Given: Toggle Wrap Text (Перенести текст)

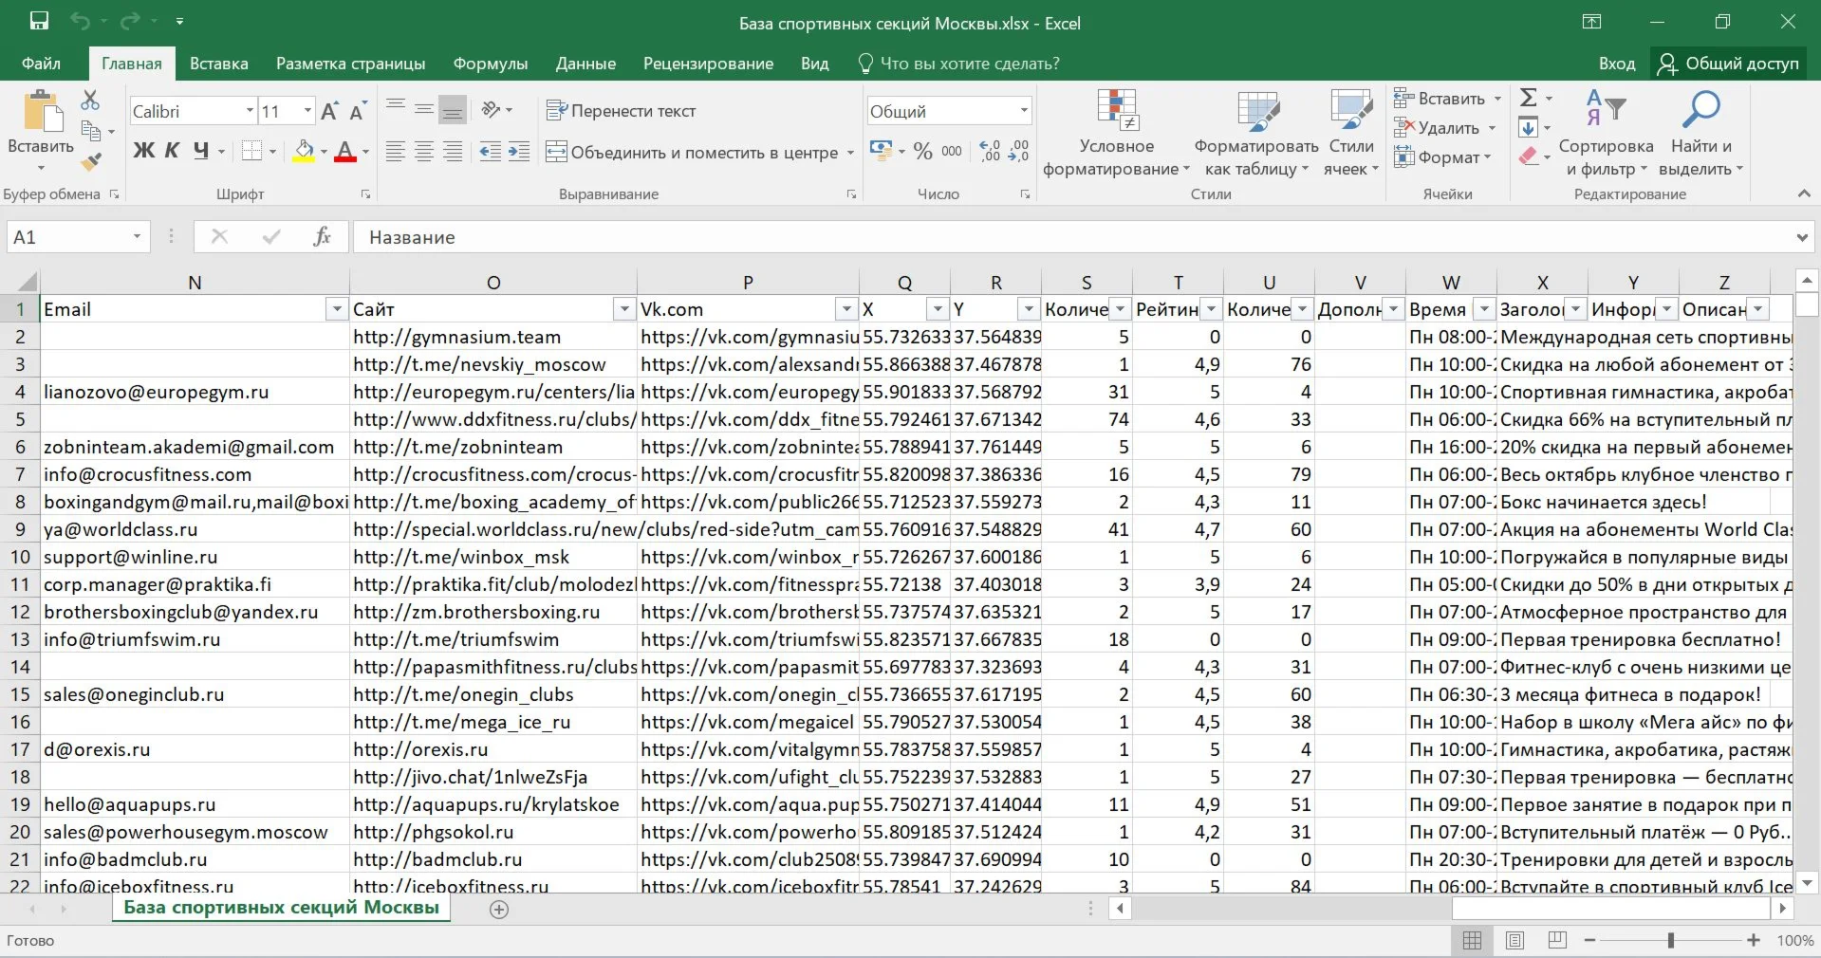Looking at the screenshot, I should [621, 111].
